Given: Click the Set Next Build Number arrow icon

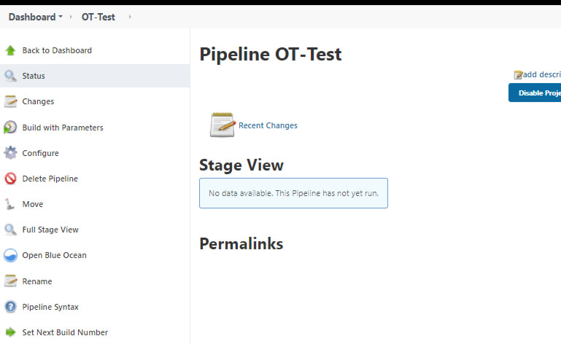Looking at the screenshot, I should [10, 332].
